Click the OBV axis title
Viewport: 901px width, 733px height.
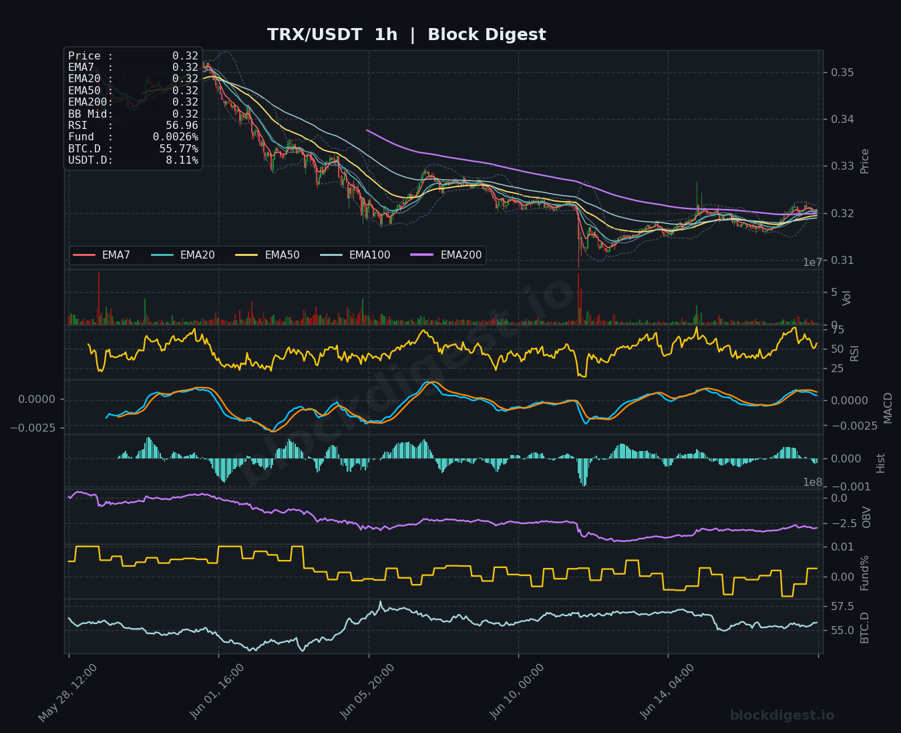point(866,517)
